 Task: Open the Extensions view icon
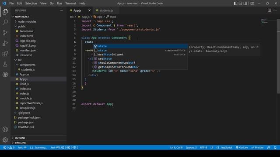5,54
